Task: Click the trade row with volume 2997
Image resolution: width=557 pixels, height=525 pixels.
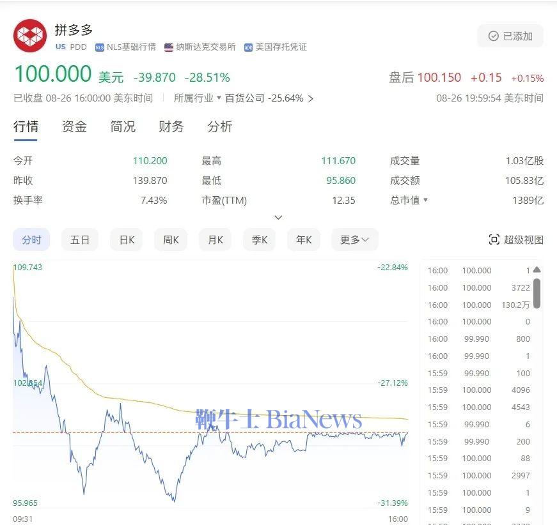Action: point(478,475)
